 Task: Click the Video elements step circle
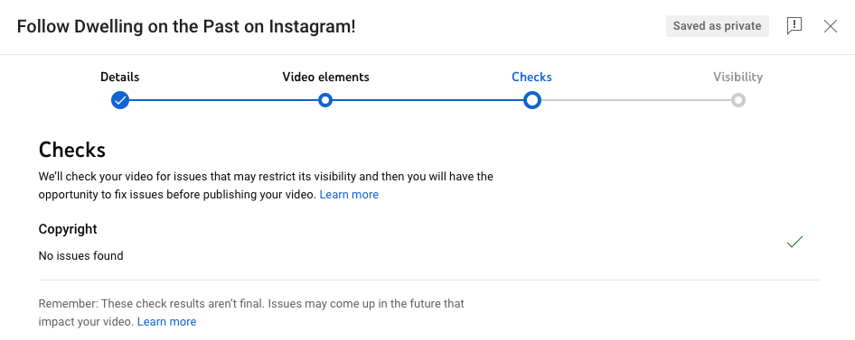(x=325, y=100)
